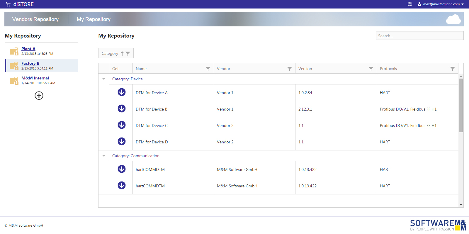This screenshot has width=469, height=234.
Task: Toggle sorting on the Category grouping chip
Action: pos(122,53)
